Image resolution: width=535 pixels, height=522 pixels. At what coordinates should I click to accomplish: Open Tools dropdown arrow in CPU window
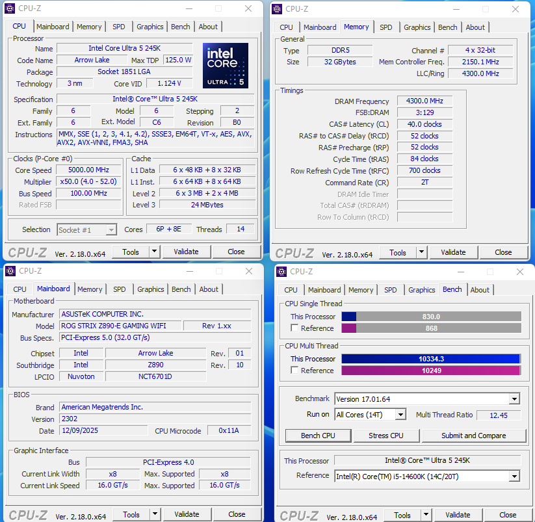coord(154,252)
